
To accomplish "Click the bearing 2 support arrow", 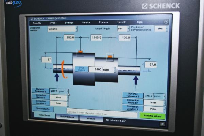I will (x=136, y=80).
